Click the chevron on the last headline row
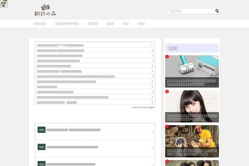Viewport: 249px width, 166px height. click(152, 102)
